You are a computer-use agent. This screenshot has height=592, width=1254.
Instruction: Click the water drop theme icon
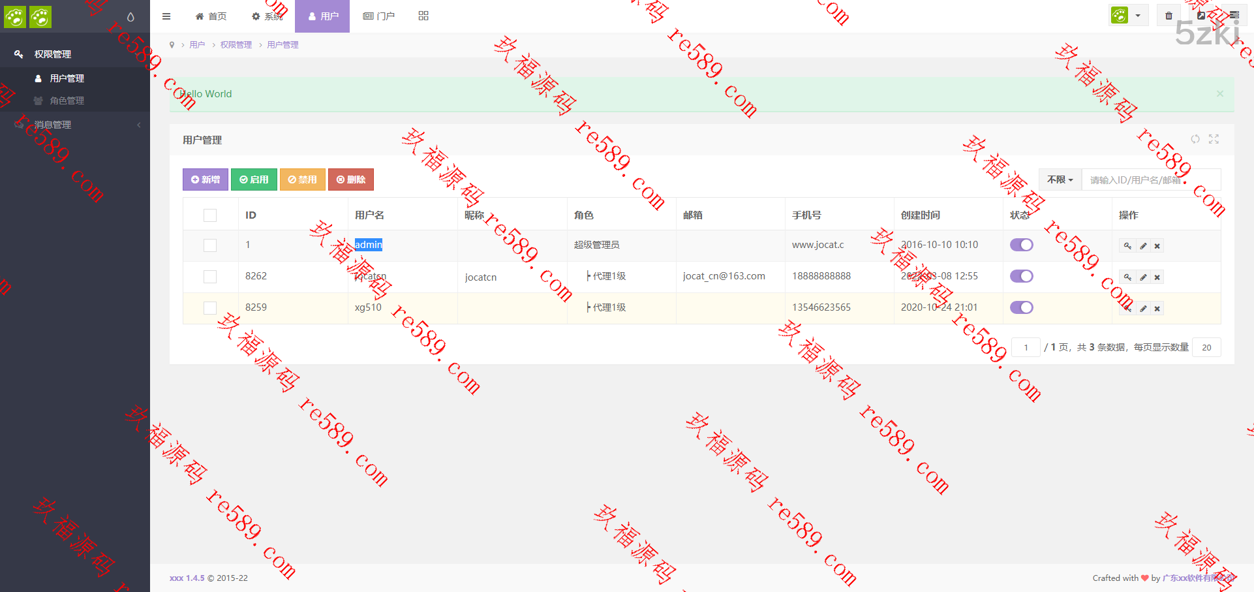click(x=130, y=17)
